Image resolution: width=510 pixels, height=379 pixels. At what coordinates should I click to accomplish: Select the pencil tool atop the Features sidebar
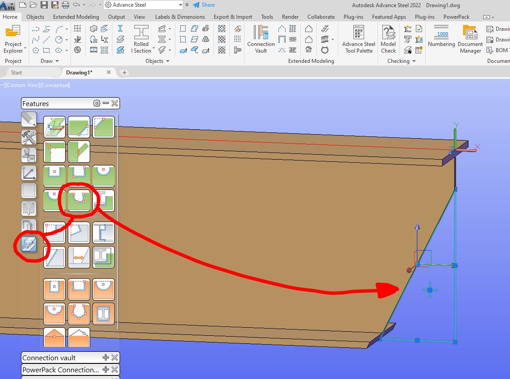tap(28, 119)
